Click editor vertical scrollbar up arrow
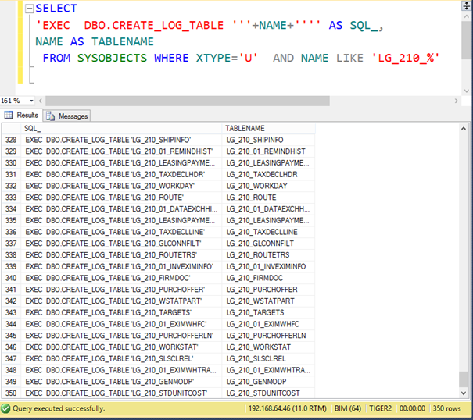 (x=467, y=16)
